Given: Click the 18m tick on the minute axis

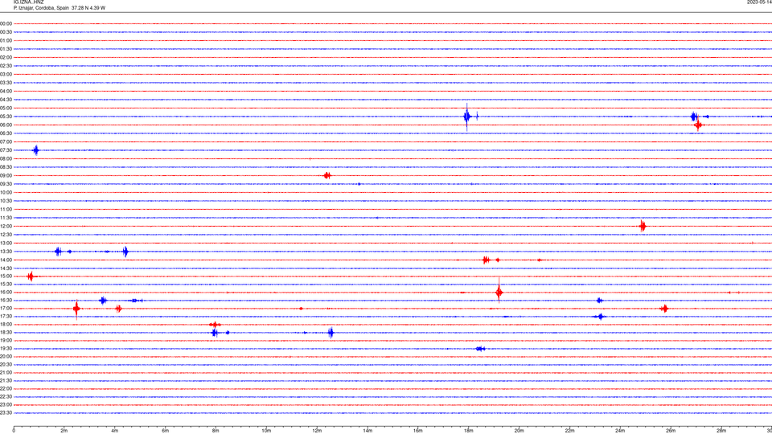Looking at the screenshot, I should tap(468, 431).
